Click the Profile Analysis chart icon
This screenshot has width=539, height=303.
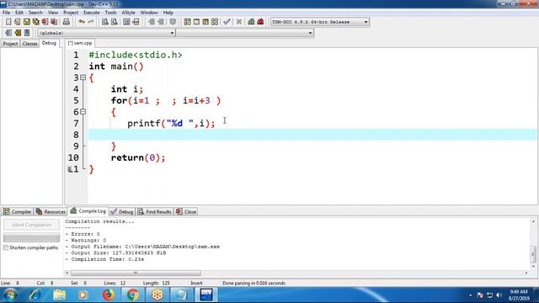click(x=251, y=22)
